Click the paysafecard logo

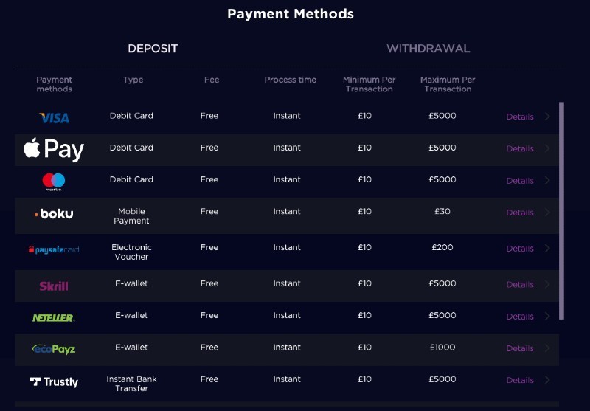[x=54, y=249]
